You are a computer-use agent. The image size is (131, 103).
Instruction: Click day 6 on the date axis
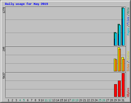pos(28,100)
